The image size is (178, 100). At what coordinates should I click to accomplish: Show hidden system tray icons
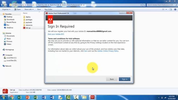pyautogui.click(x=159, y=97)
